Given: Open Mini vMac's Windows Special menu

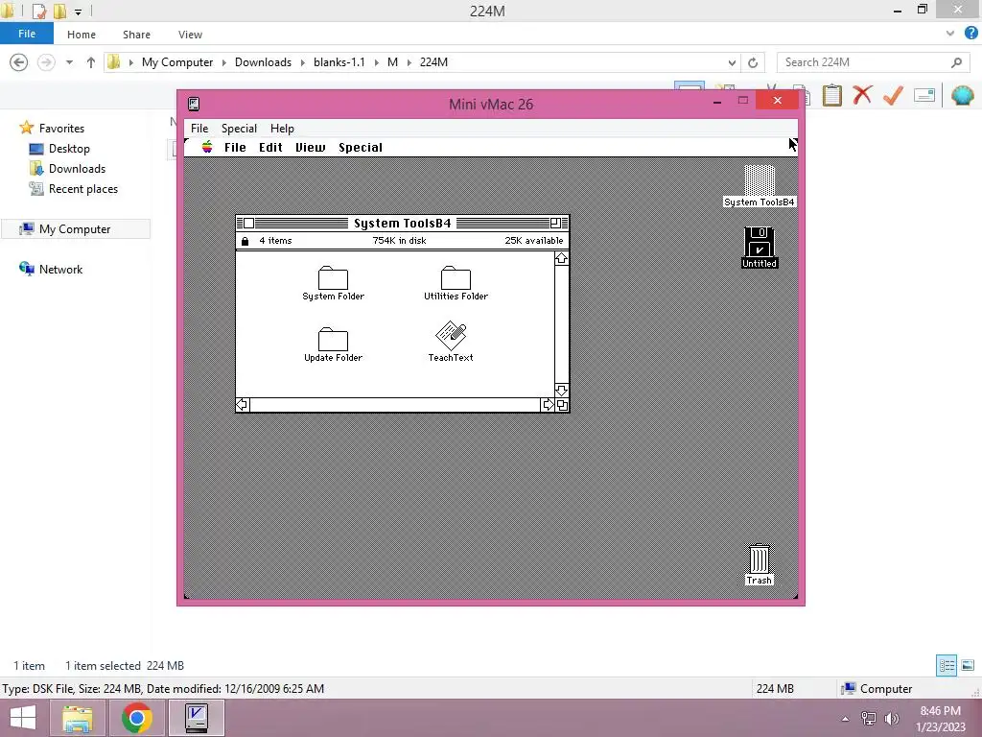Looking at the screenshot, I should [239, 128].
